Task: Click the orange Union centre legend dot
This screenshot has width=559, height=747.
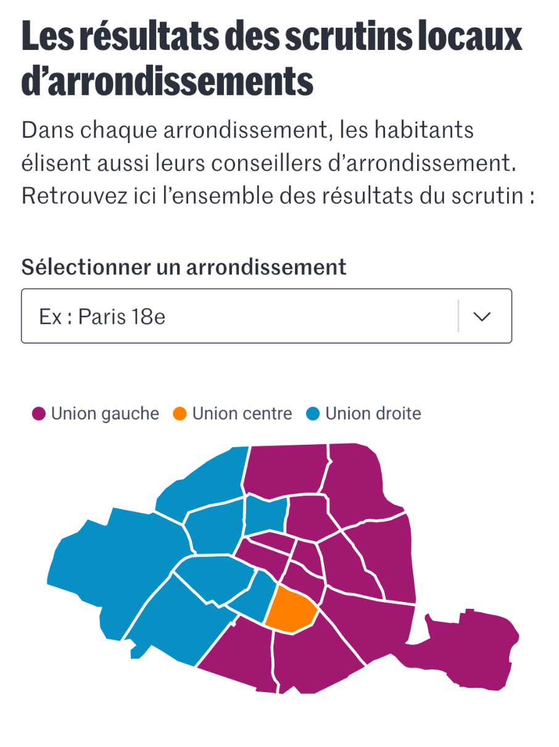Action: click(x=180, y=414)
